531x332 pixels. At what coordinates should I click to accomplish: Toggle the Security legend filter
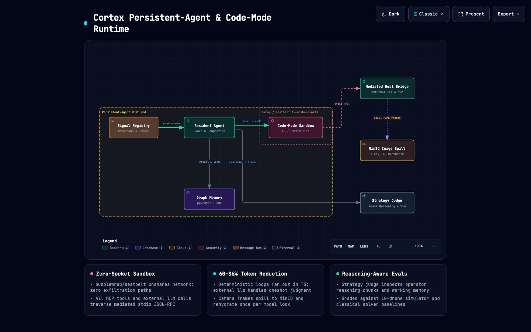(213, 248)
